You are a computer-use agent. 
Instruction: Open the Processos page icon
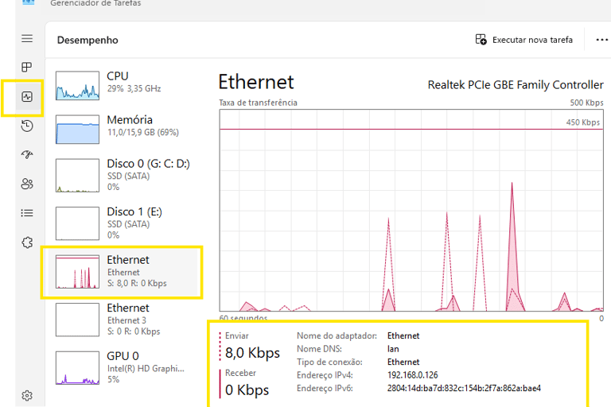27,68
